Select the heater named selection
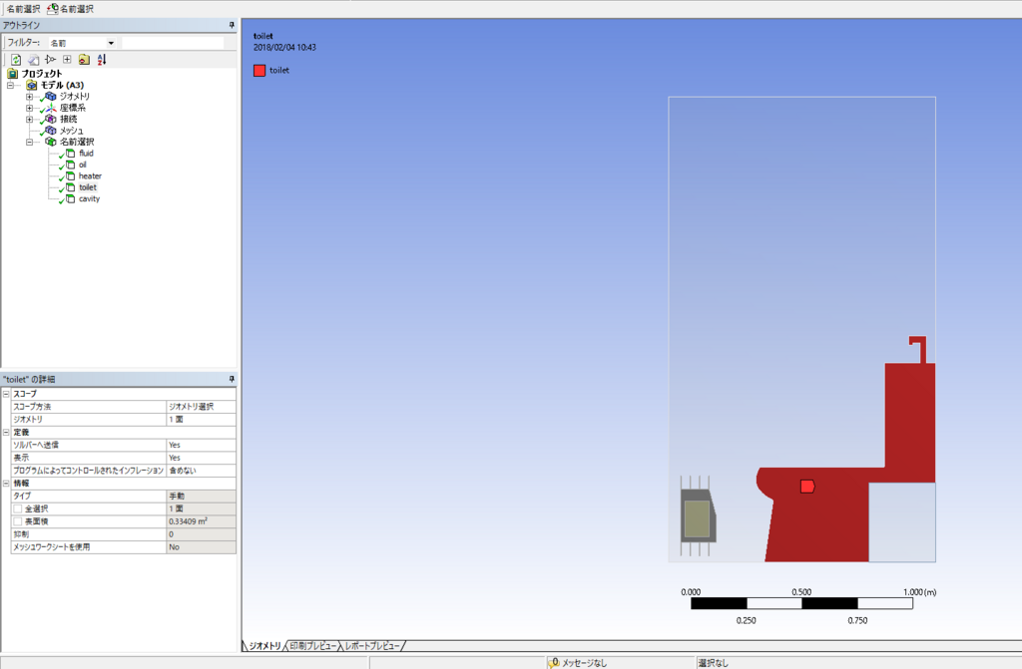1022x669 pixels. (90, 175)
